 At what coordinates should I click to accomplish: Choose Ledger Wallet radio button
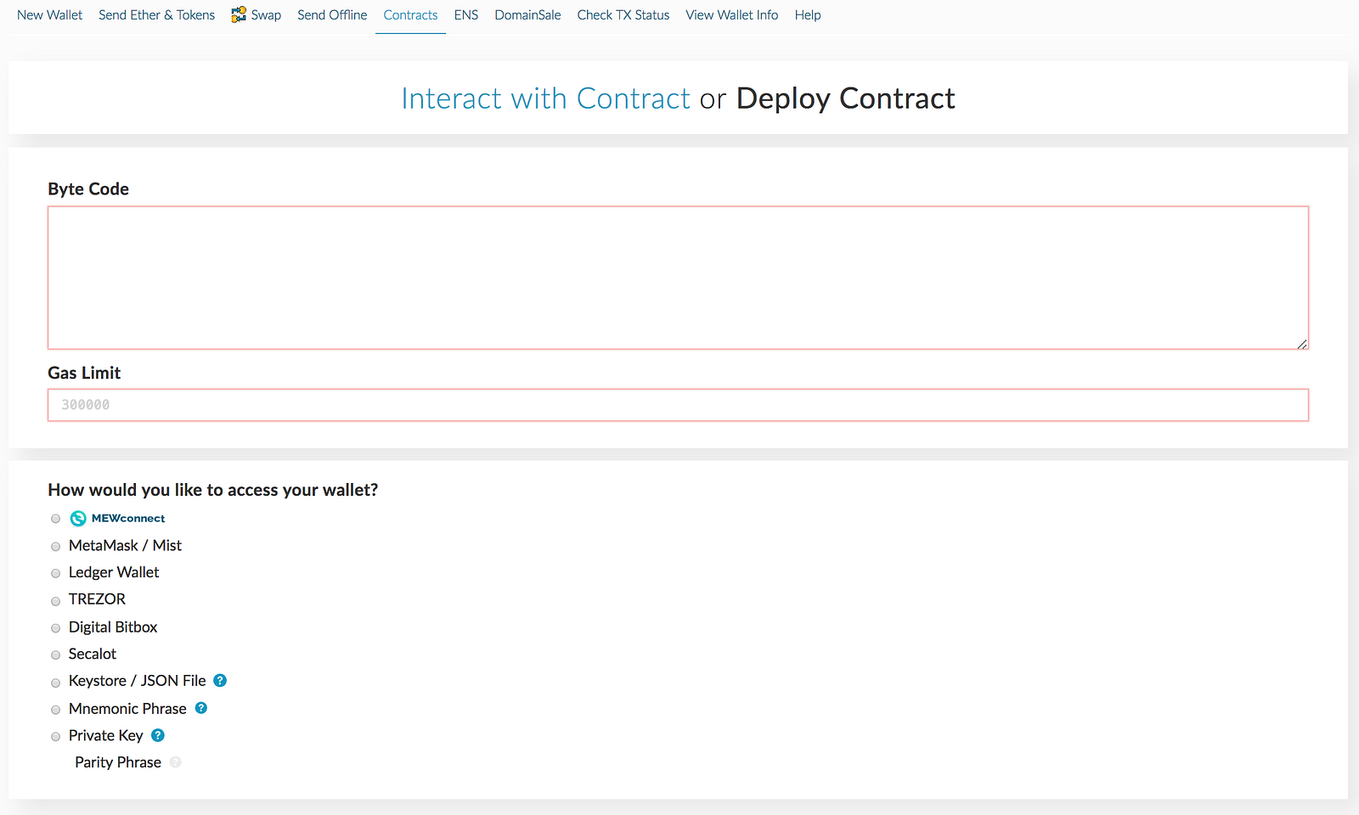point(56,574)
